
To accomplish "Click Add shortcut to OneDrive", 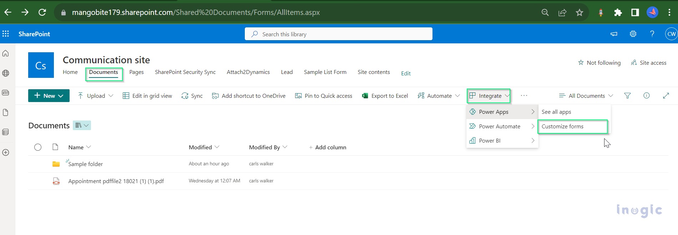I will [x=249, y=96].
